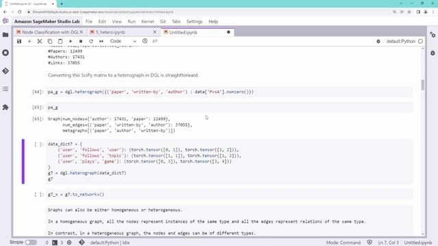Click the Converting this SciPy matrix paragraph
Viewport: 438px width, 246px height.
pyautogui.click(x=123, y=75)
